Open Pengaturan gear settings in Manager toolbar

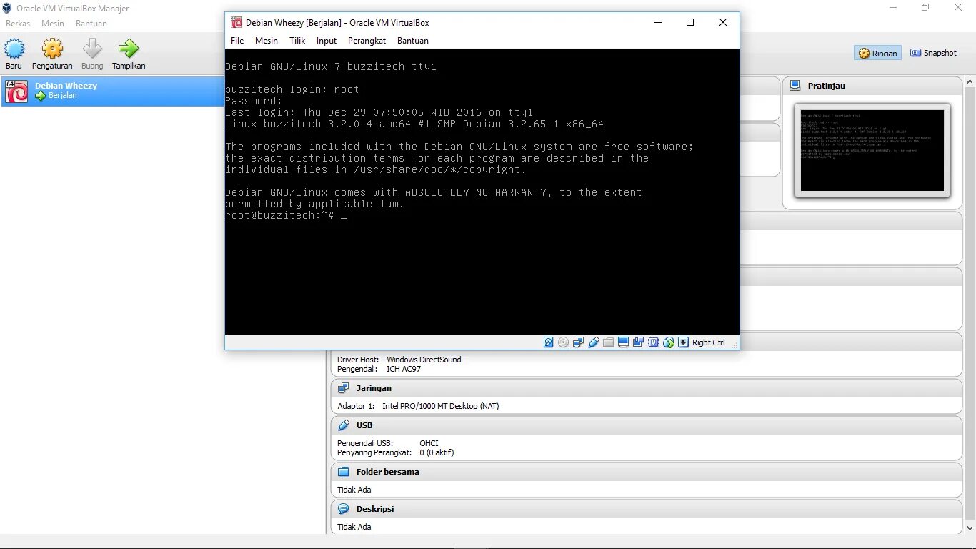pos(52,49)
